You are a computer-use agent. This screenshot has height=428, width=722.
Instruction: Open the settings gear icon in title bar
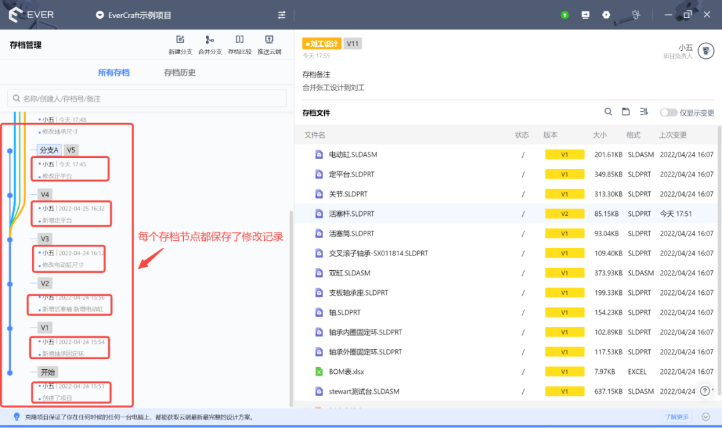(606, 15)
